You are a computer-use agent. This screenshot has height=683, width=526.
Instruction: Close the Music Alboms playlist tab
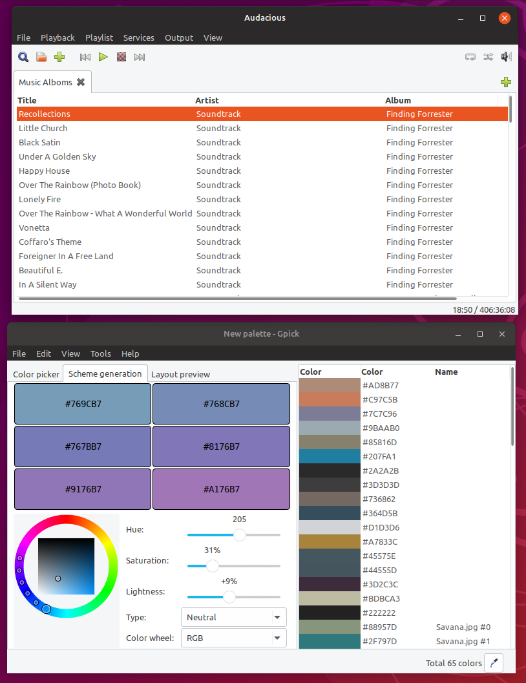click(81, 82)
